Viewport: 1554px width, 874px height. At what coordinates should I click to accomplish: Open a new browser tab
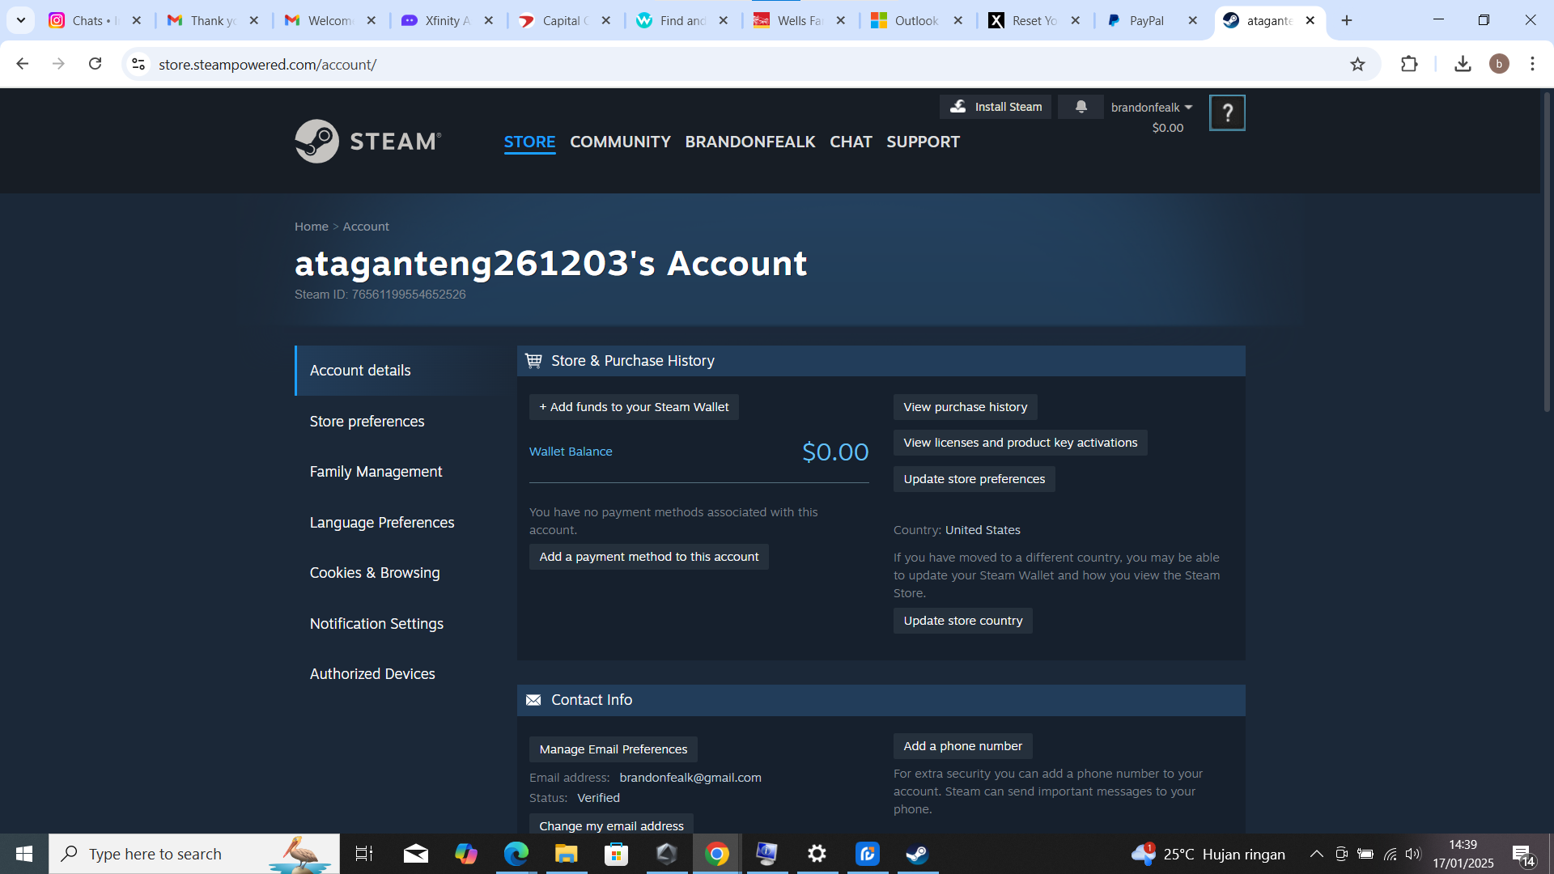coord(1347,20)
